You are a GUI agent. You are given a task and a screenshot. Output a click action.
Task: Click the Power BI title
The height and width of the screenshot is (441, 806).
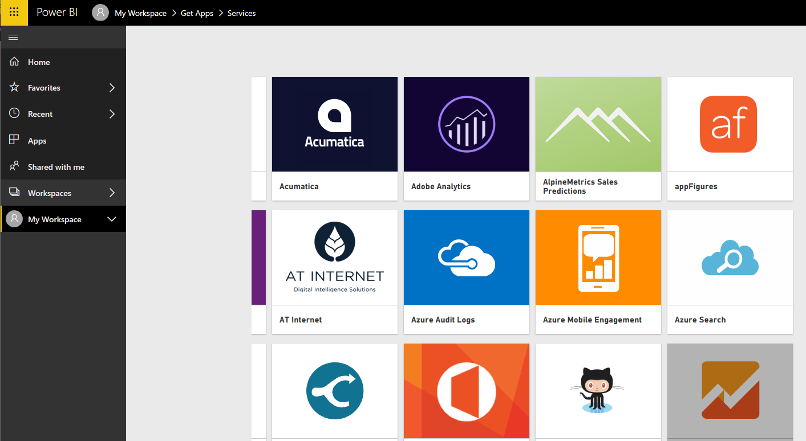57,13
